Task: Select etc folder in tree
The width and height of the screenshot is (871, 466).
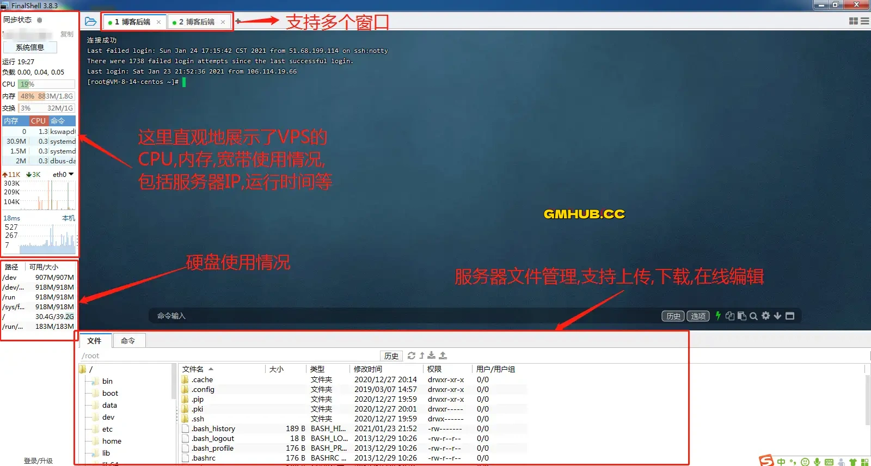Action: pos(102,429)
